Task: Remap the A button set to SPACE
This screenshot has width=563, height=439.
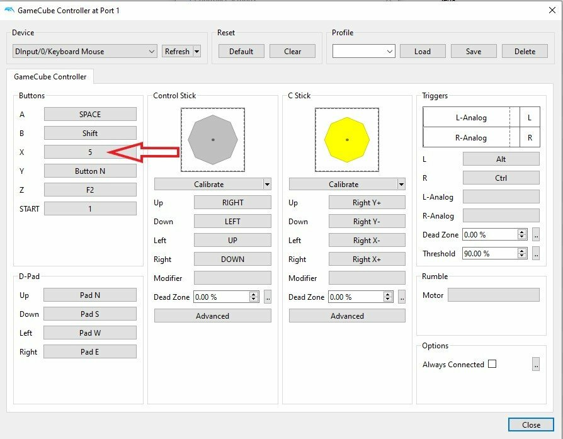Action: [90, 114]
